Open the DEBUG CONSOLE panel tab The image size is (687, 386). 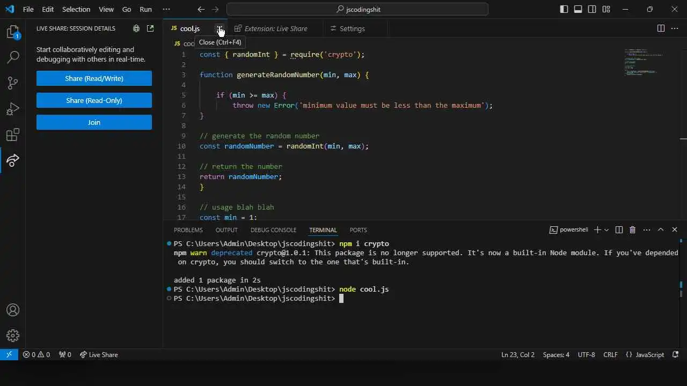coord(273,229)
